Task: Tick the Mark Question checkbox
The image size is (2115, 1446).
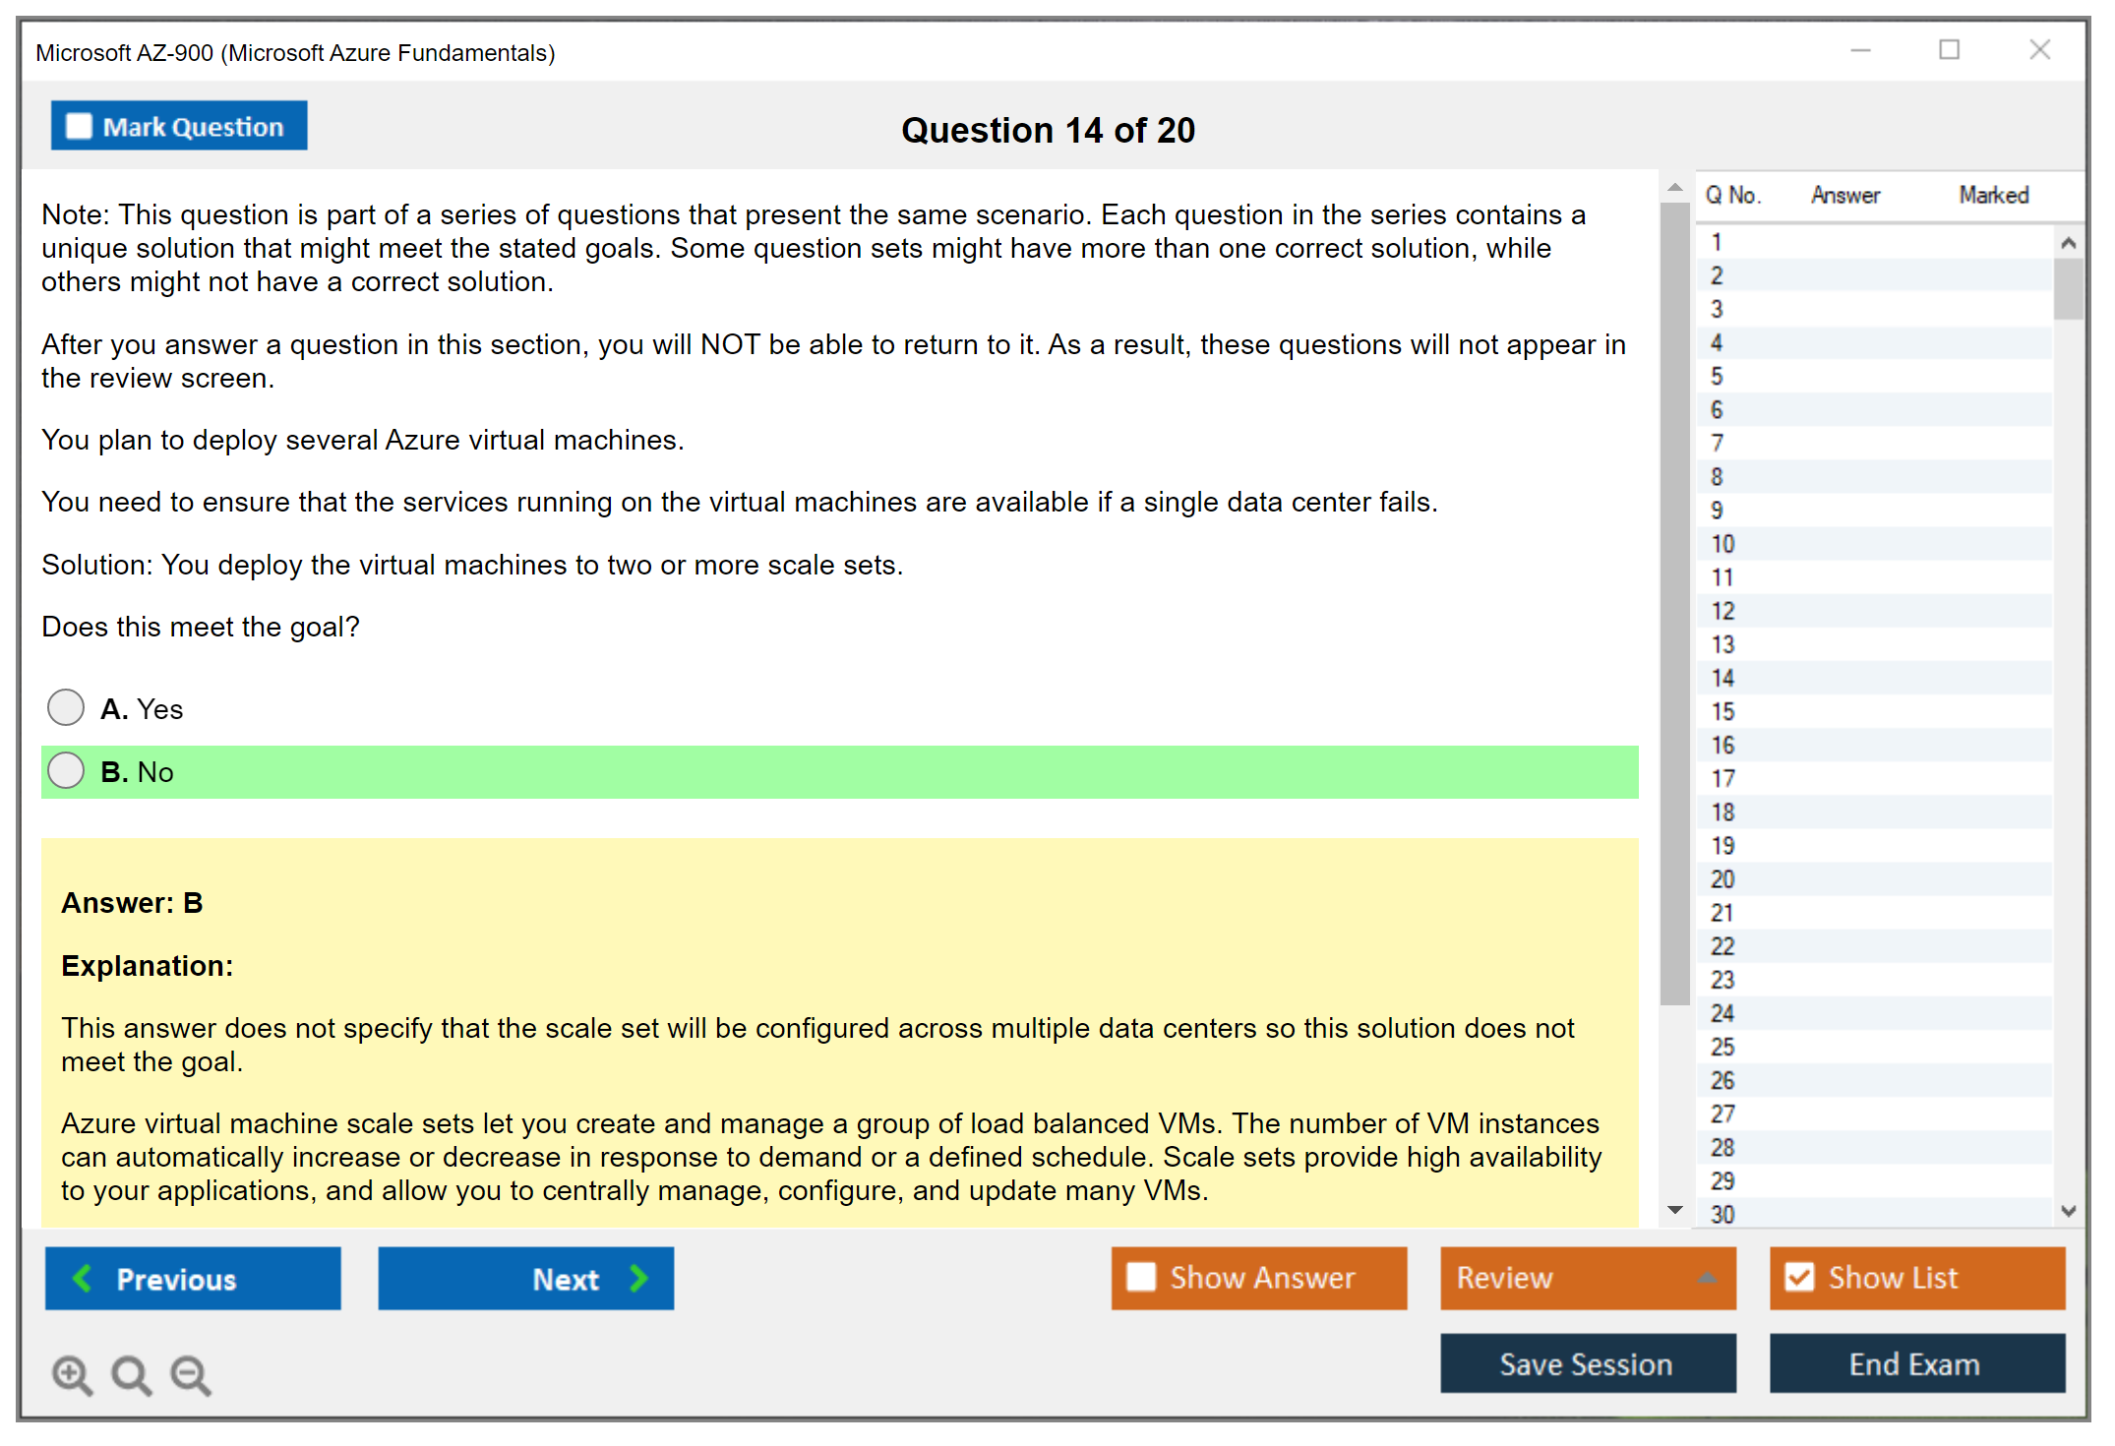Action: click(x=79, y=126)
